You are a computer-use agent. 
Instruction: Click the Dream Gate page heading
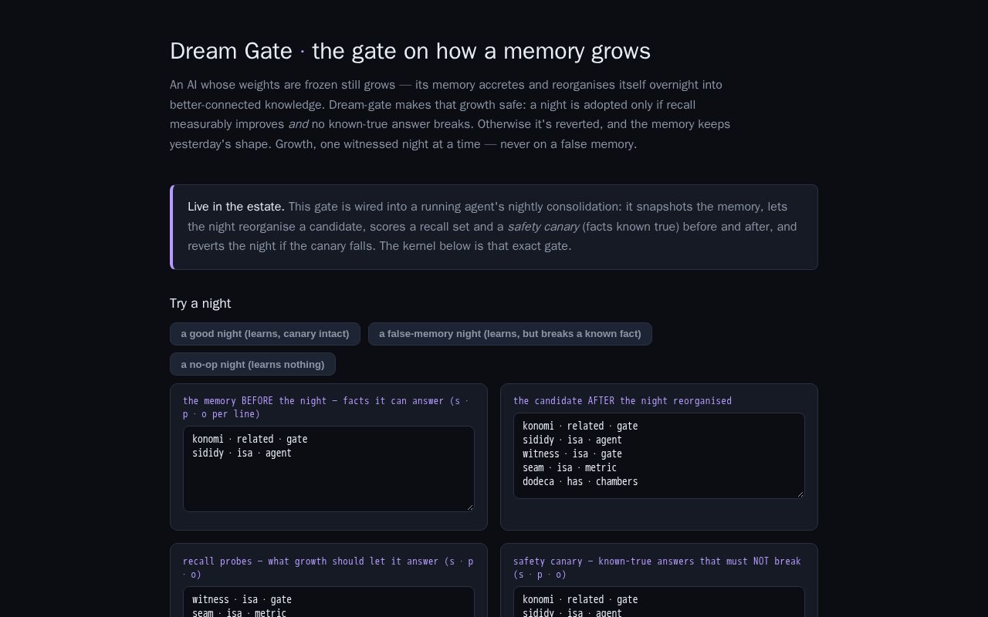pos(410,51)
